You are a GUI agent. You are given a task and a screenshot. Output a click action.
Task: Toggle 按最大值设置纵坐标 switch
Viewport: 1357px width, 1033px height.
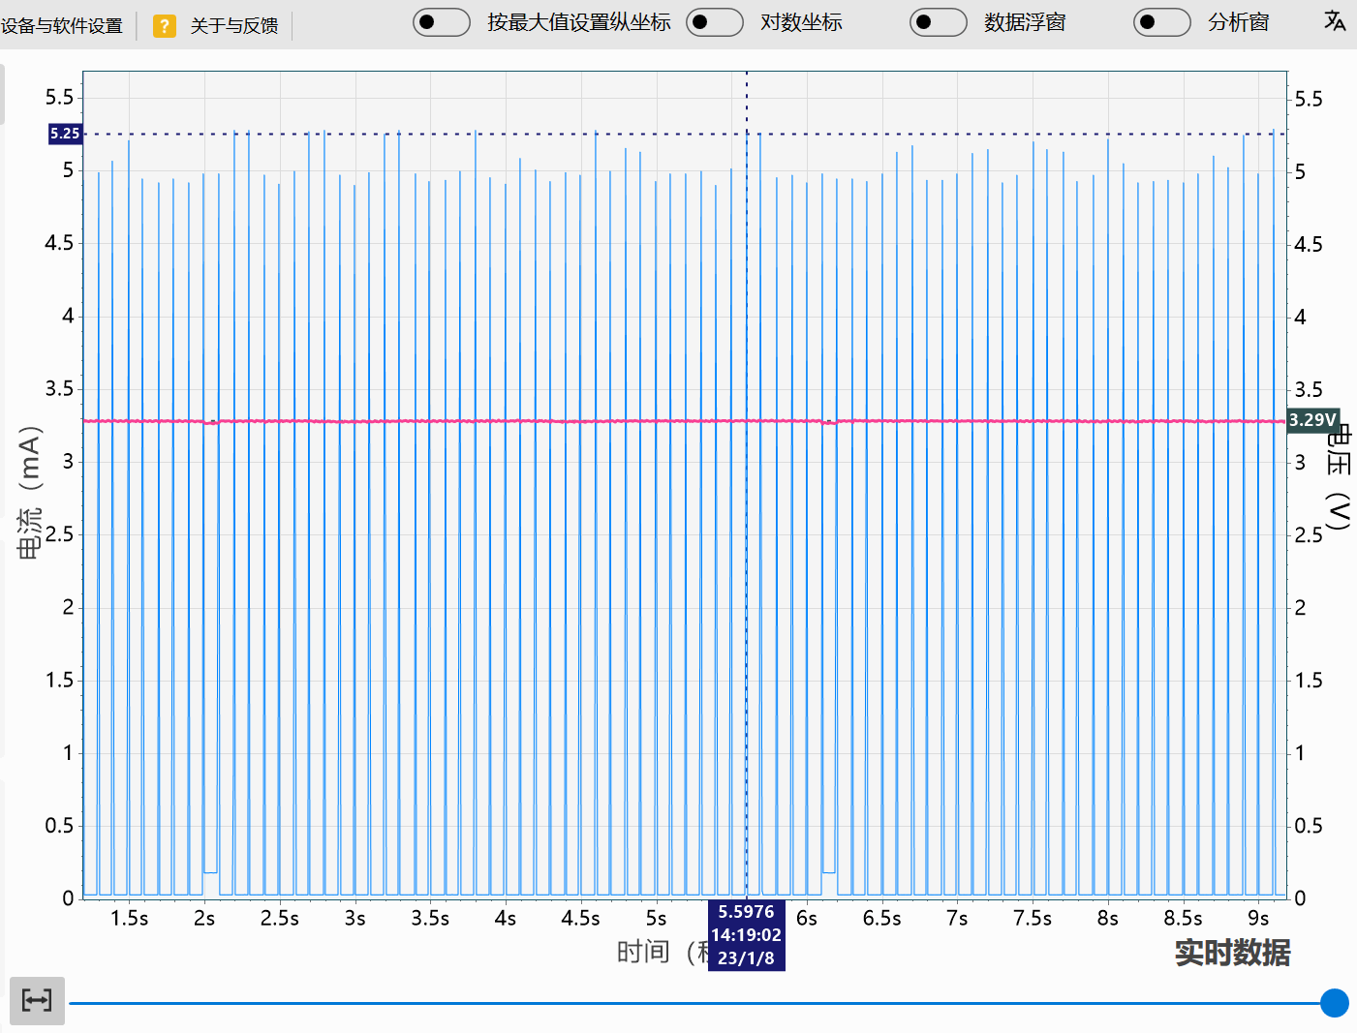click(x=441, y=22)
